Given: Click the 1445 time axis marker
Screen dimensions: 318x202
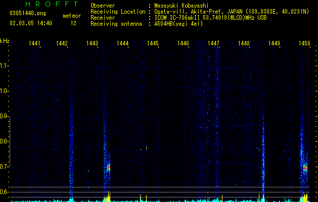Looking at the screenshot, I should (x=153, y=43).
